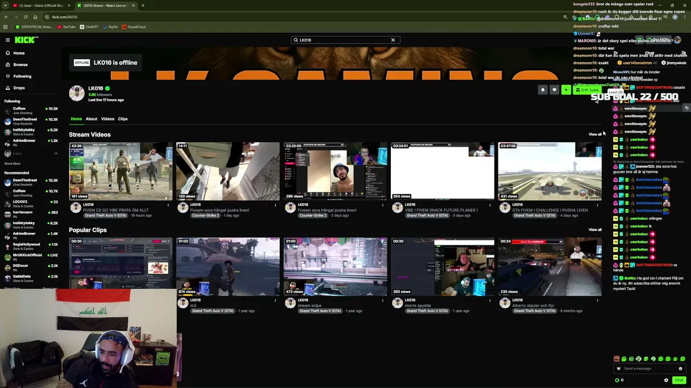The image size is (691, 388).
Task: Open Browse in the sidebar
Action: click(x=20, y=65)
